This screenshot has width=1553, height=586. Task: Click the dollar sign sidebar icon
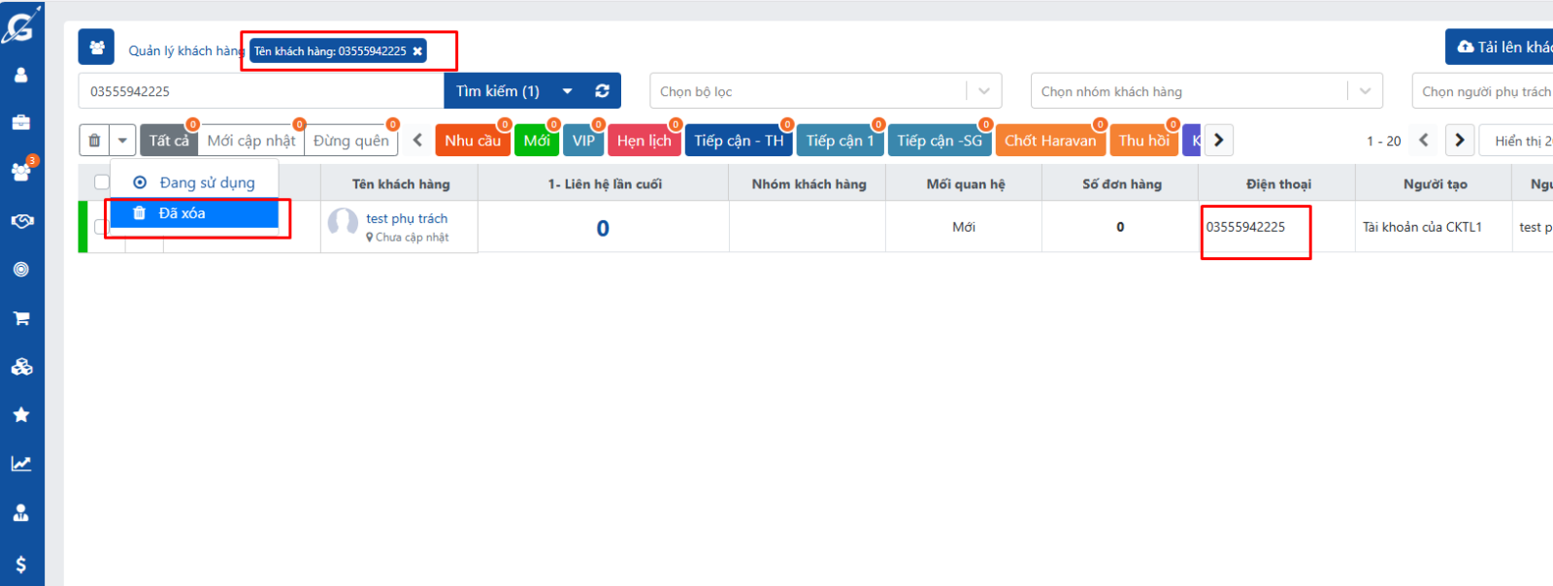(20, 565)
